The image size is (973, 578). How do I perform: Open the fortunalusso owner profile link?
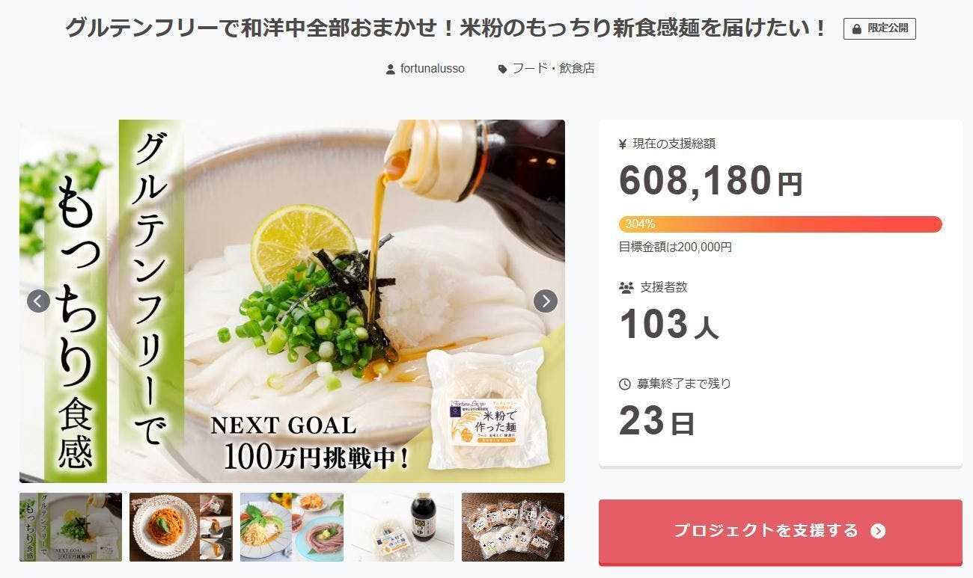pos(433,68)
